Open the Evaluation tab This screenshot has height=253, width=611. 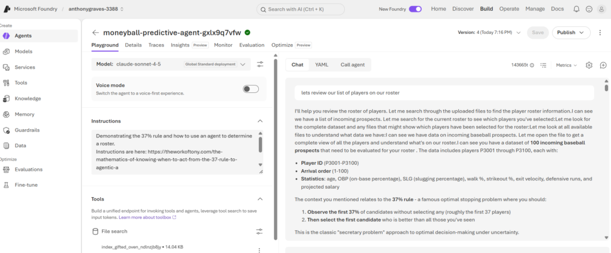pos(252,45)
